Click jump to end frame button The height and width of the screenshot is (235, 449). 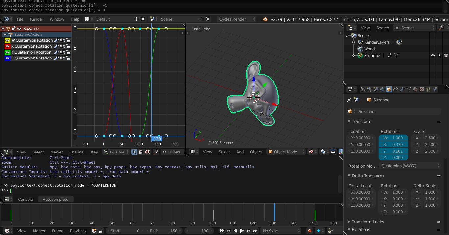255,231
